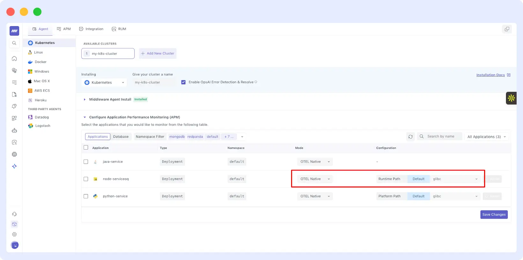Click the copy icon at top right
This screenshot has height=260, width=523.
tap(507, 29)
